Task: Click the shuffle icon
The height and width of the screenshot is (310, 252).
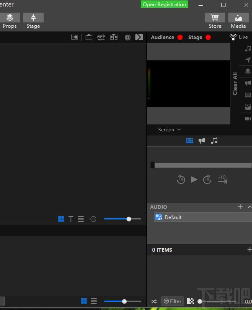Action: coord(154,301)
